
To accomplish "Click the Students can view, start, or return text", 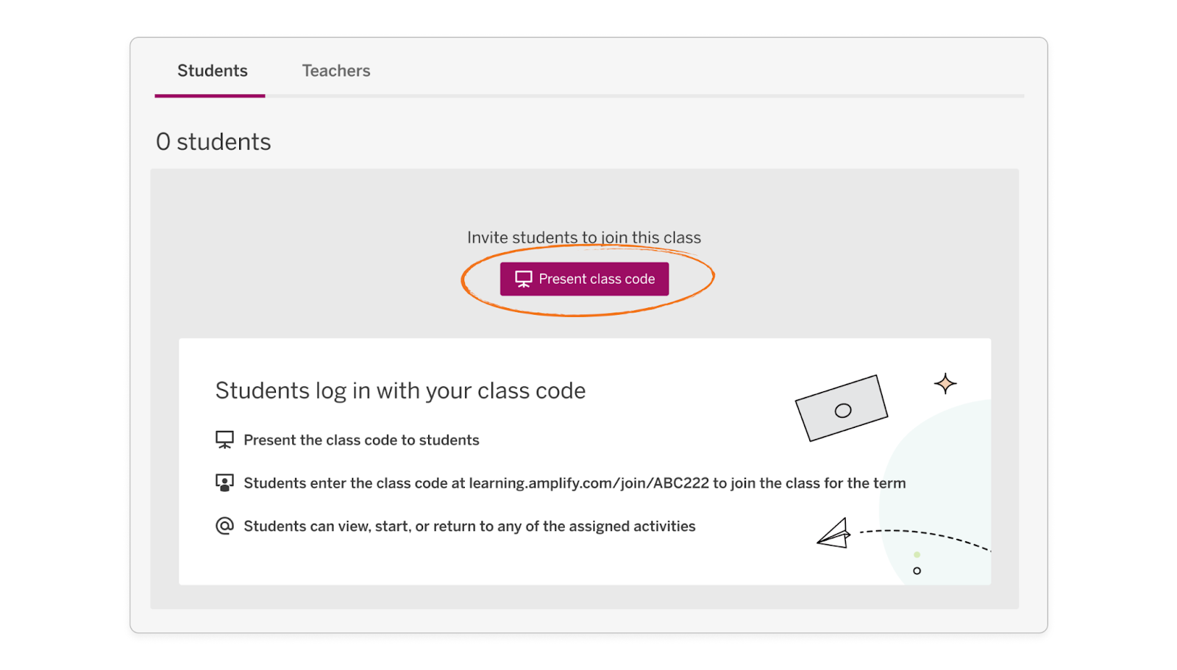I will click(469, 527).
